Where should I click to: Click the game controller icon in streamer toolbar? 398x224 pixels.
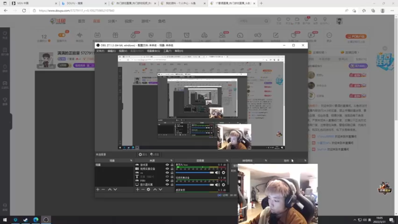(258, 35)
